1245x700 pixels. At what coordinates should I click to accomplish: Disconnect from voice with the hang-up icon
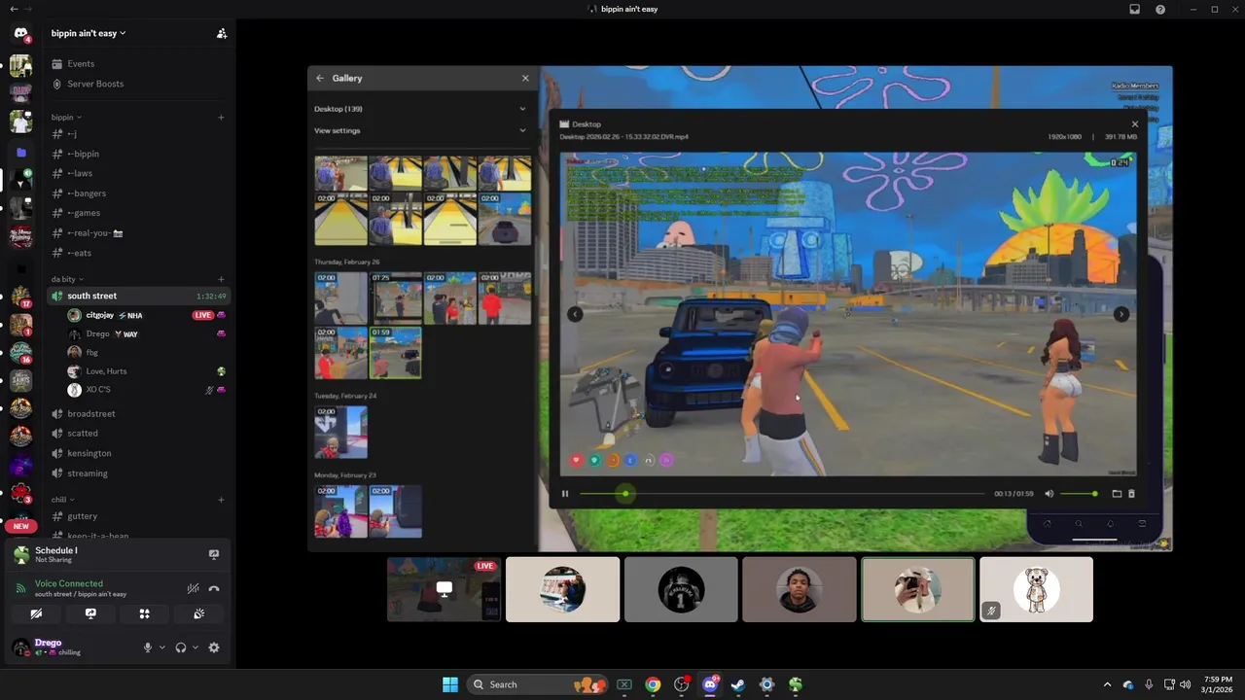214,588
